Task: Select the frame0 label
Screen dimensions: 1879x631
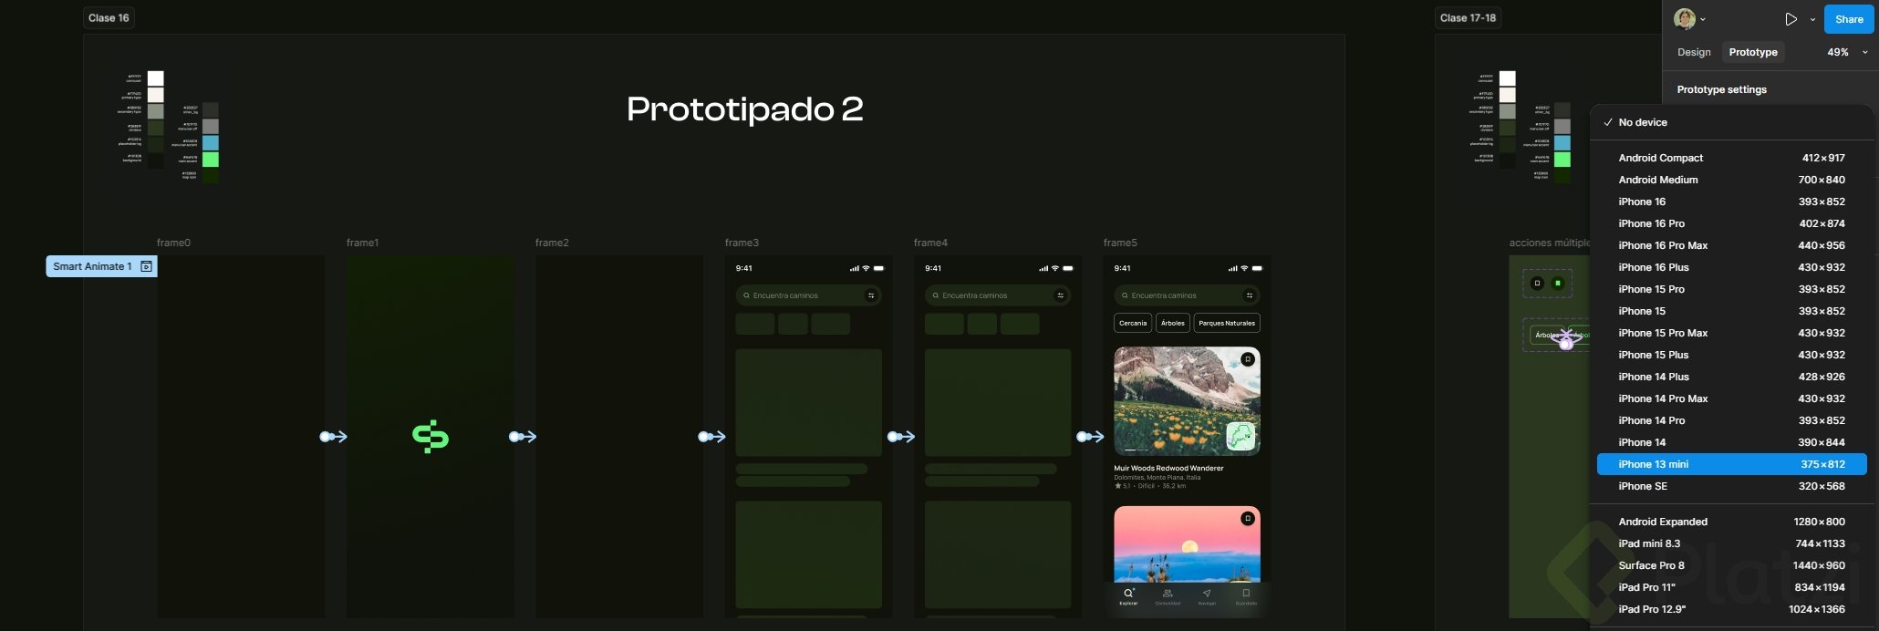Action: point(173,243)
